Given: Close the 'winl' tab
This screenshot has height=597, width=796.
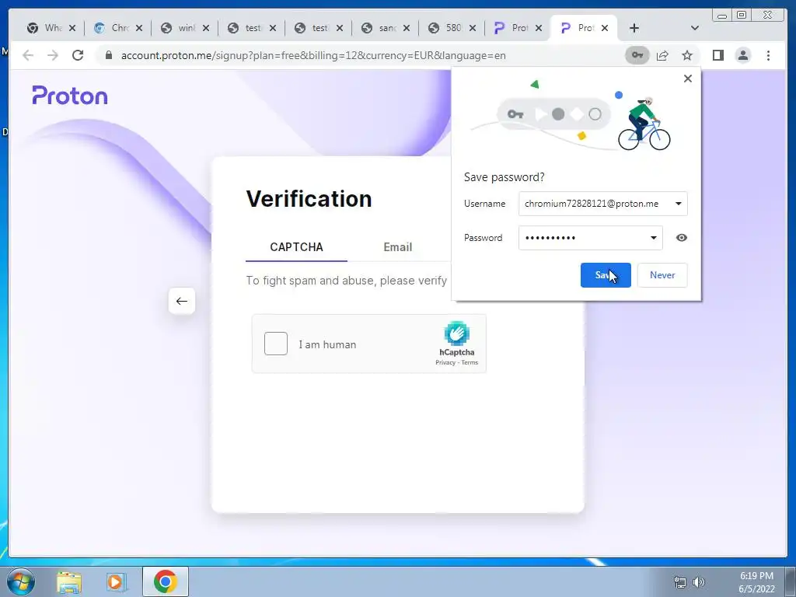Looking at the screenshot, I should (x=205, y=28).
